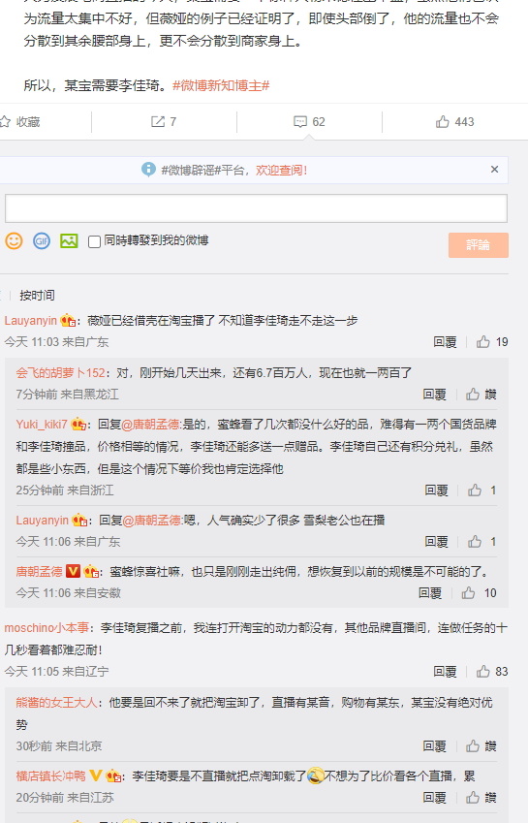Click timestamp 今天 11:05 来自辽宁

(56, 672)
